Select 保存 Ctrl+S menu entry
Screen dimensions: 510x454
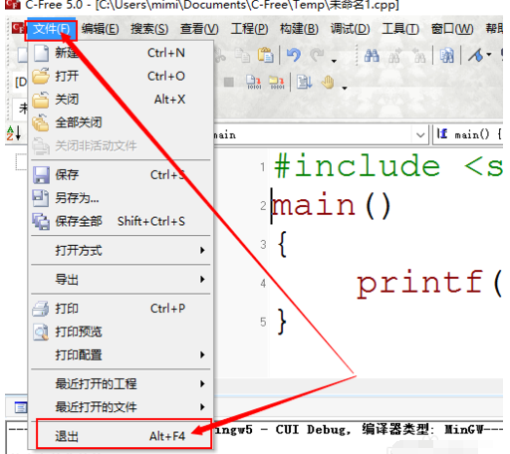pos(121,175)
